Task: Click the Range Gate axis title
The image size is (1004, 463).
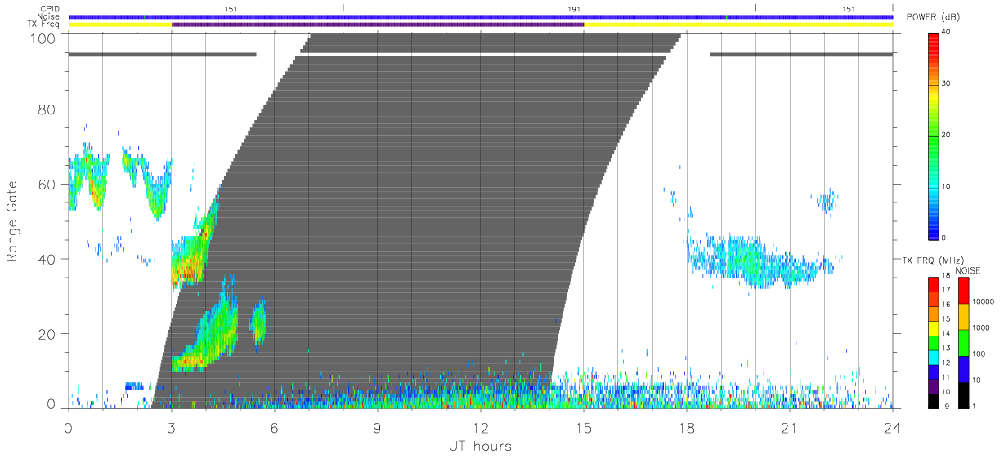Action: [13, 222]
